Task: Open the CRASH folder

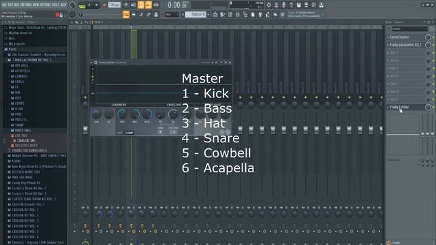Action: point(18,82)
